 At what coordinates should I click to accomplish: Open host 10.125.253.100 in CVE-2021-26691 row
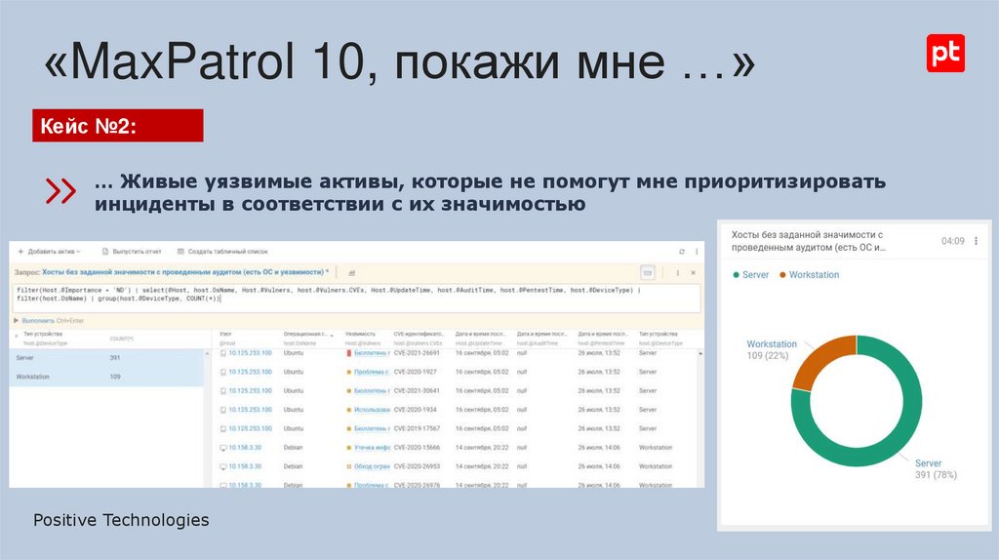pyautogui.click(x=250, y=353)
